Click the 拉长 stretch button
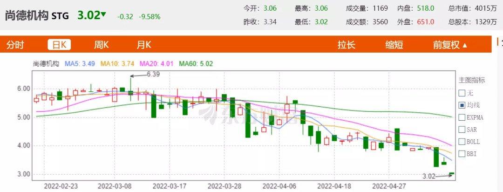The width and height of the screenshot is (503, 192). [346, 45]
